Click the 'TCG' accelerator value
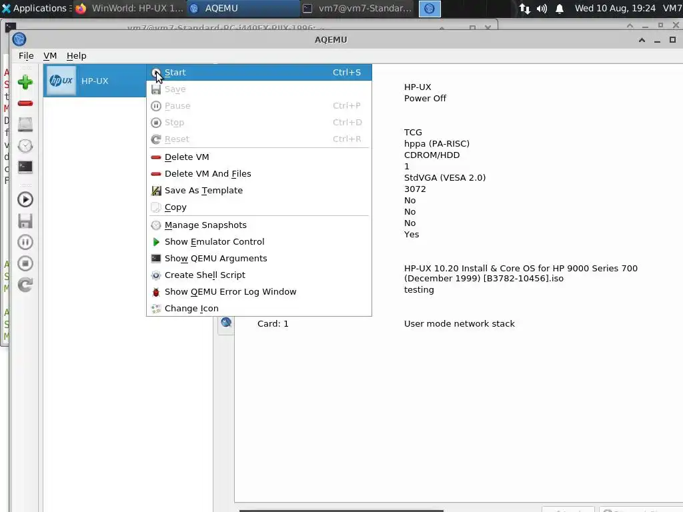The height and width of the screenshot is (512, 683). pos(413,133)
